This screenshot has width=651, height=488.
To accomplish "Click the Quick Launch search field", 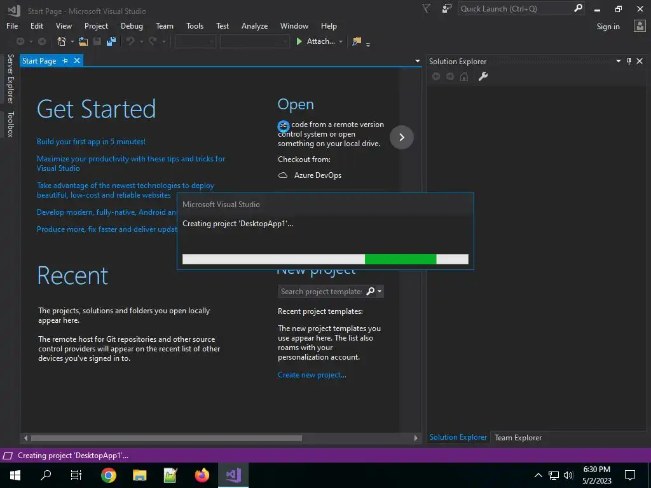I will coord(515,8).
